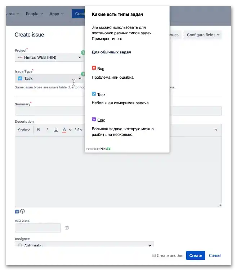The width and height of the screenshot is (237, 271).
Task: Toggle italic formatting in Description toolbar
Action: (x=47, y=130)
